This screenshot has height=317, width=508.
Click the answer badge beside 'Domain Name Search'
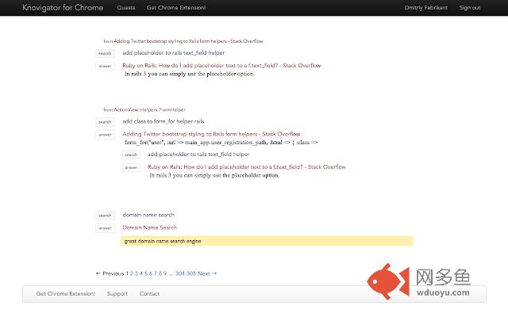point(105,228)
